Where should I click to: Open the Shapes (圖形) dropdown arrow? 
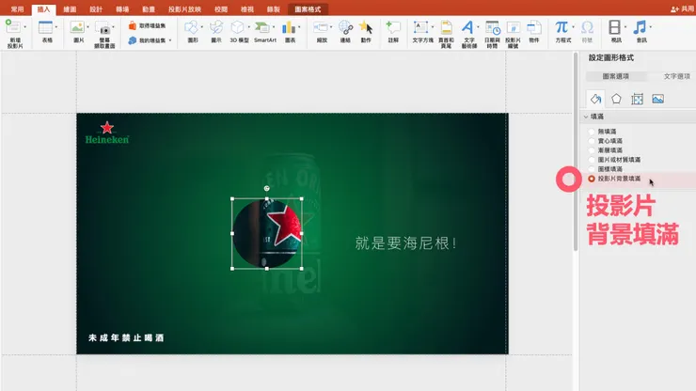click(x=202, y=27)
